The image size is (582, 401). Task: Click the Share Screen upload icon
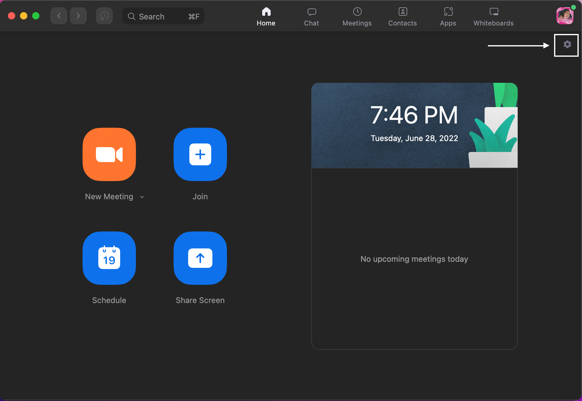click(200, 258)
